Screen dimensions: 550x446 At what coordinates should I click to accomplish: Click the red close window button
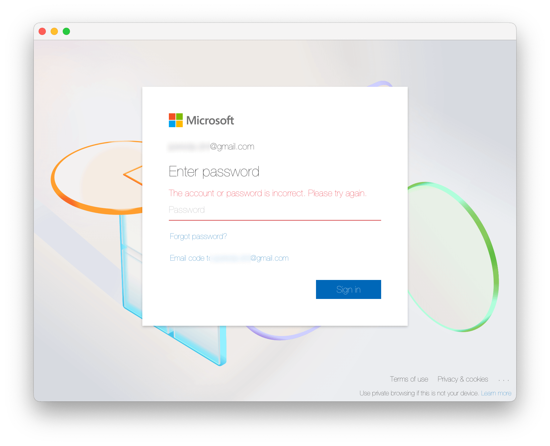pyautogui.click(x=42, y=31)
